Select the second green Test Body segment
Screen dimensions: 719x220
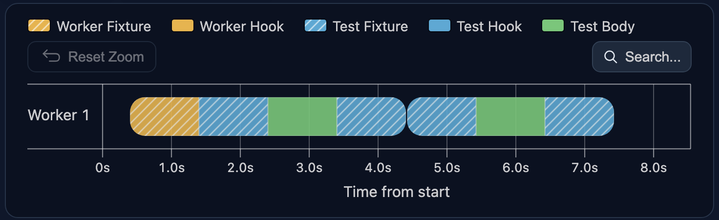point(510,116)
